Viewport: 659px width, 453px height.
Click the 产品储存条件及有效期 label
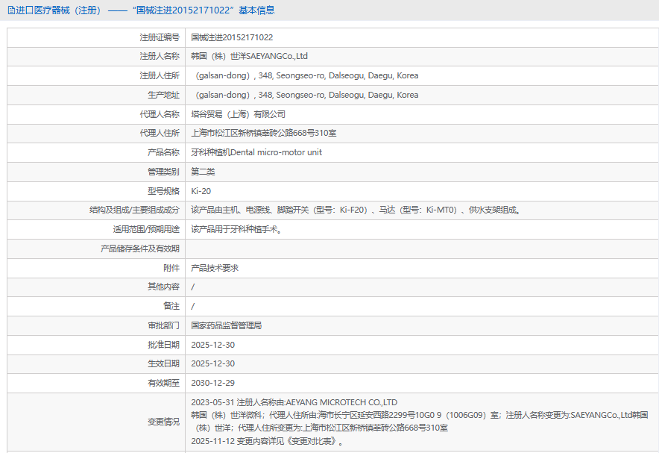[x=140, y=249]
